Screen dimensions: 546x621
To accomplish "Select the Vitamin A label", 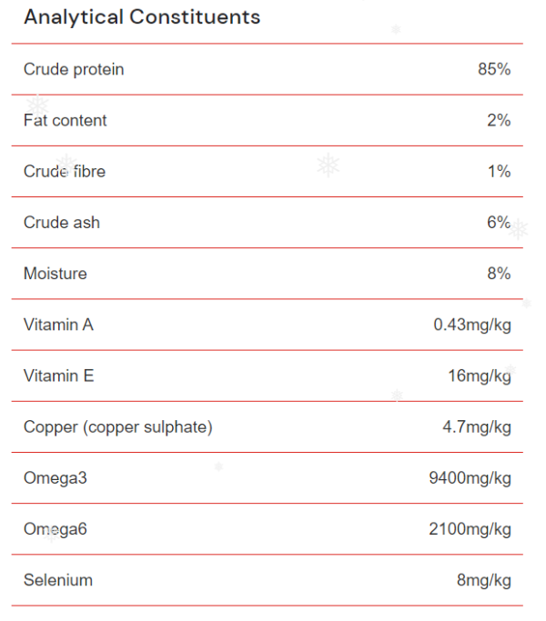I will (58, 325).
